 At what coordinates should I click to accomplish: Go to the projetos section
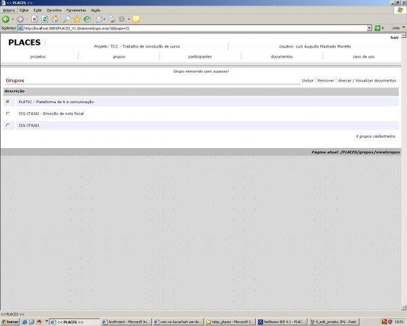[38, 56]
